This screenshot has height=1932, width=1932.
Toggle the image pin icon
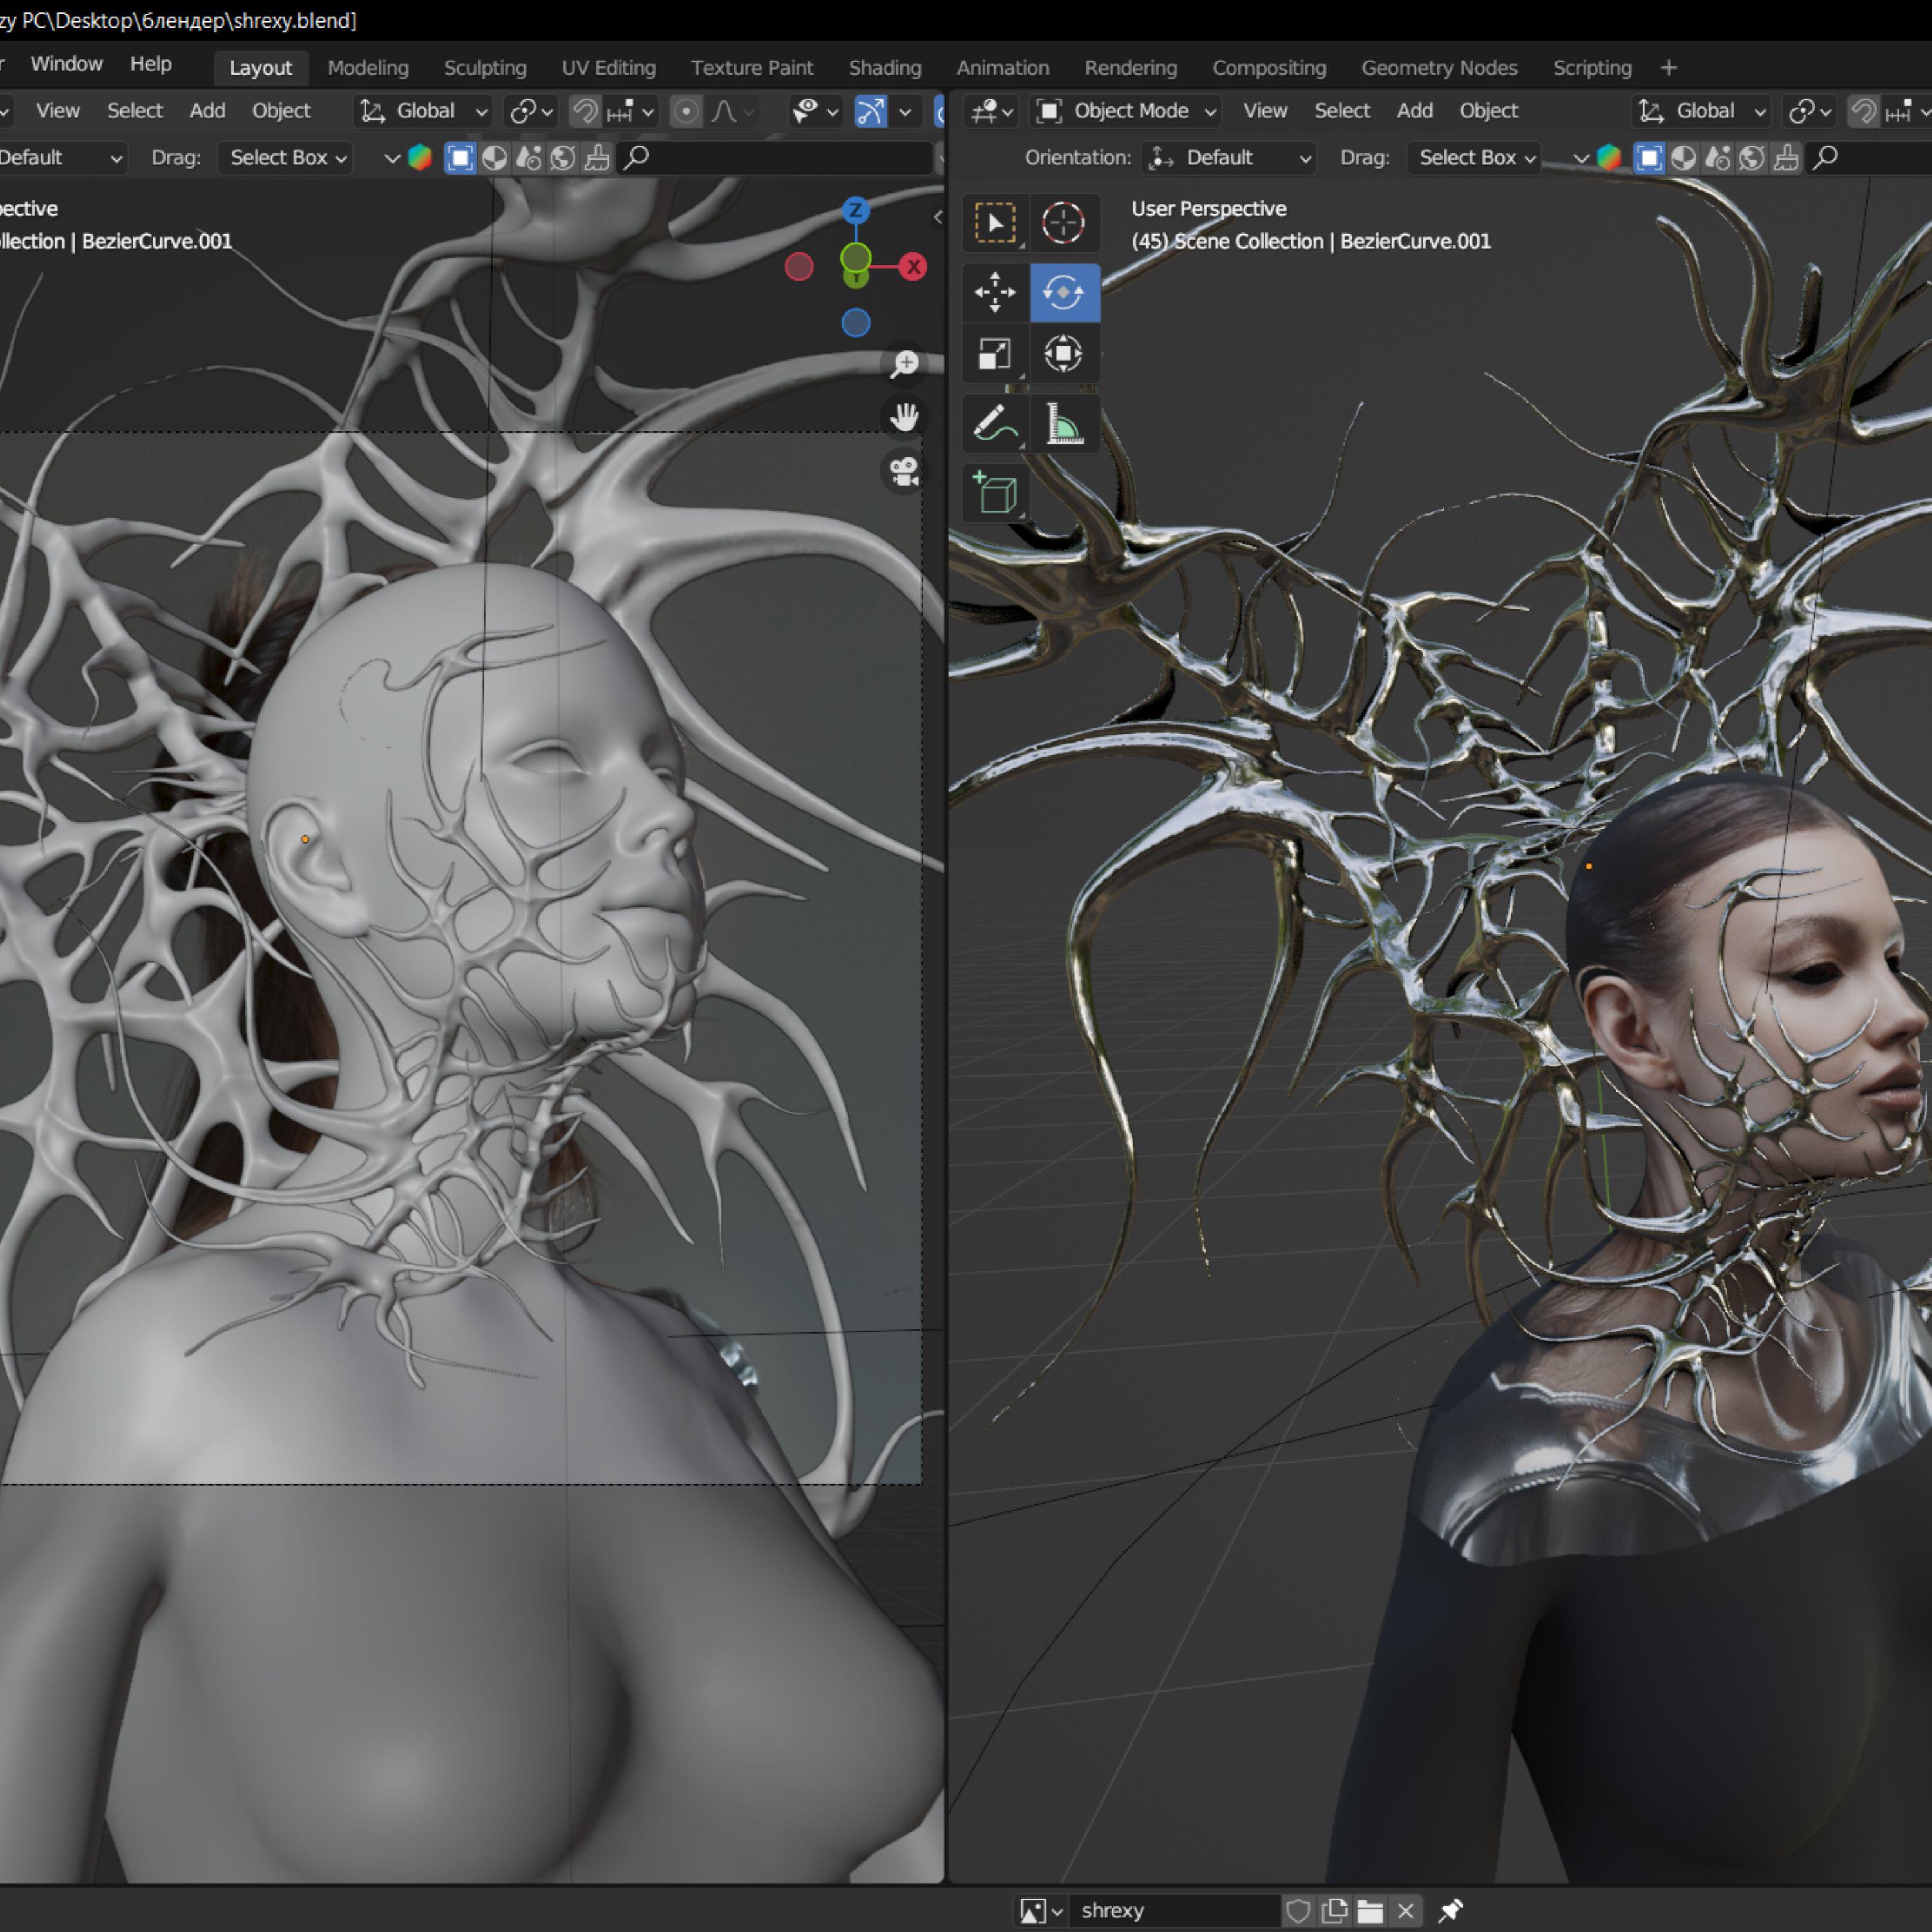tap(1450, 1911)
